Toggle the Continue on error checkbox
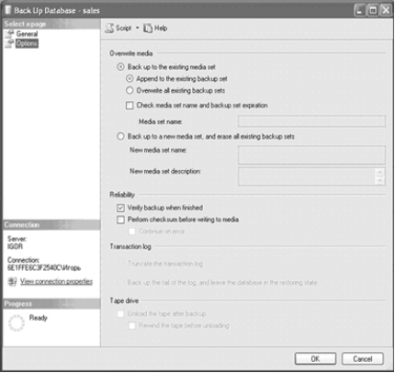Image resolution: width=395 pixels, height=373 pixels. pyautogui.click(x=131, y=232)
